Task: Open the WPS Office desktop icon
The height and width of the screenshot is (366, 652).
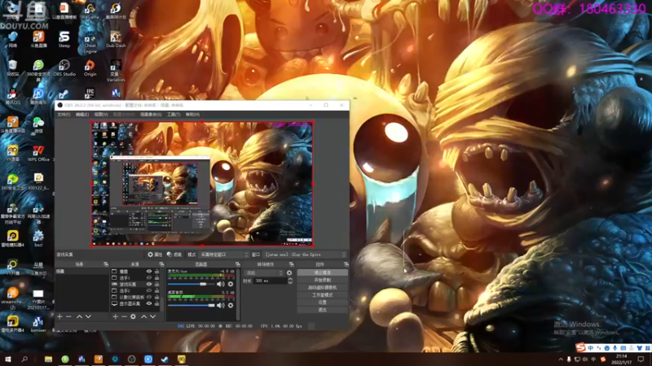Action: tap(38, 153)
